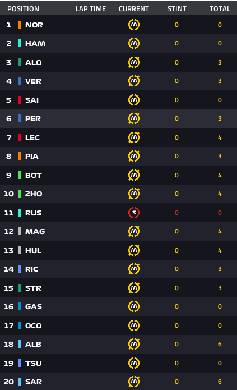Select the position 15 STR row

click(x=119, y=288)
